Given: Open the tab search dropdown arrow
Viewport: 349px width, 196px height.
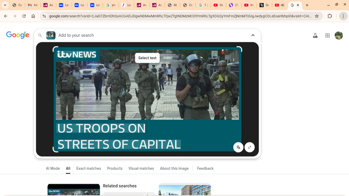Looking at the screenshot, I should point(5,5).
